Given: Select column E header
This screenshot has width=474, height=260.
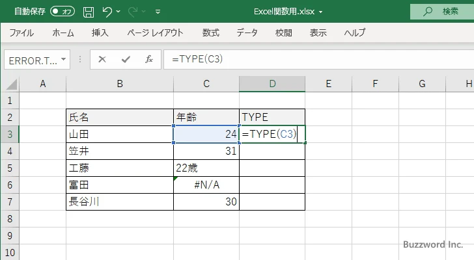Looking at the screenshot, I should pyautogui.click(x=329, y=84).
